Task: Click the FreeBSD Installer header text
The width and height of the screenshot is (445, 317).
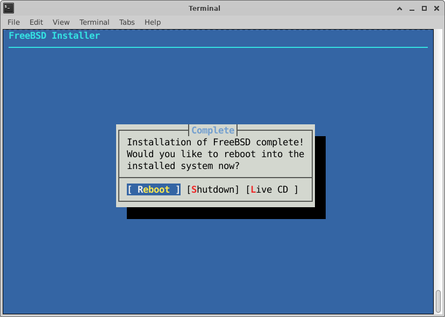Action: coord(54,36)
